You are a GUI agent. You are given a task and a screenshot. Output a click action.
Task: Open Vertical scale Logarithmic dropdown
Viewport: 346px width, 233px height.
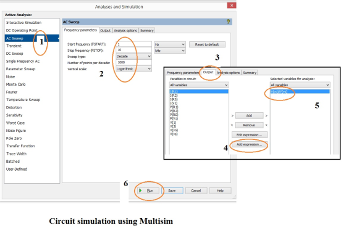(133, 69)
